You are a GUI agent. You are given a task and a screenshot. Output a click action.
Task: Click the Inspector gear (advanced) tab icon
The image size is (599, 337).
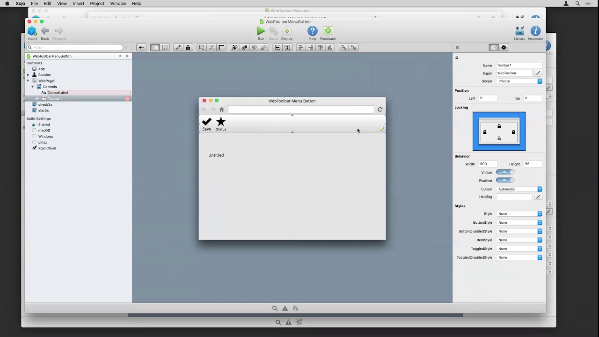pos(504,47)
